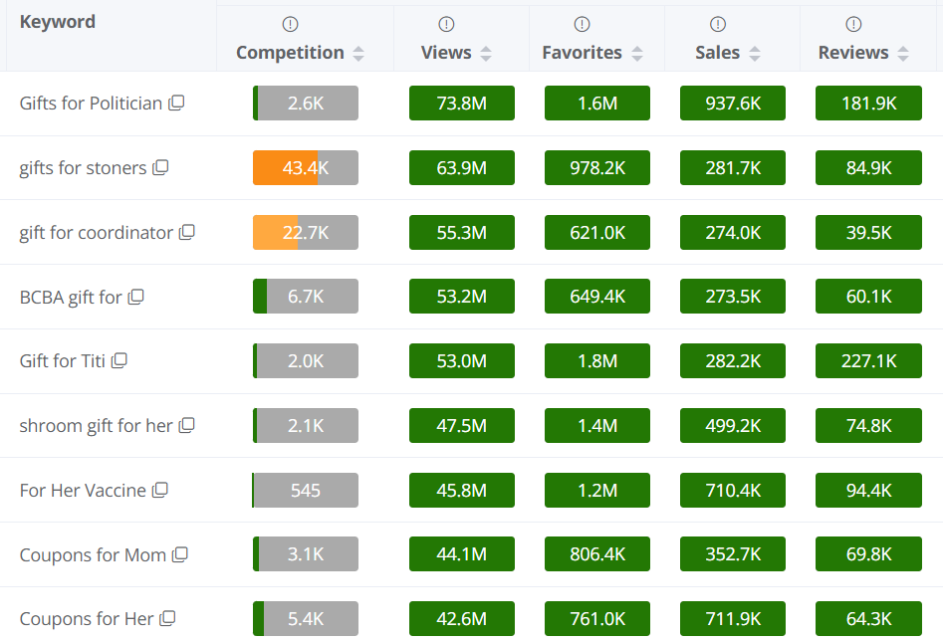This screenshot has height=641, width=943.
Task: Click the 'Gifts for Politician' keyword text
Action: 91,103
